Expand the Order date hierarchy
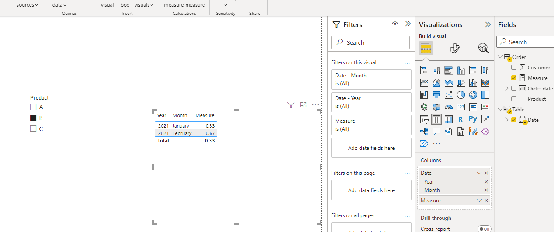The image size is (554, 232). pos(507,88)
